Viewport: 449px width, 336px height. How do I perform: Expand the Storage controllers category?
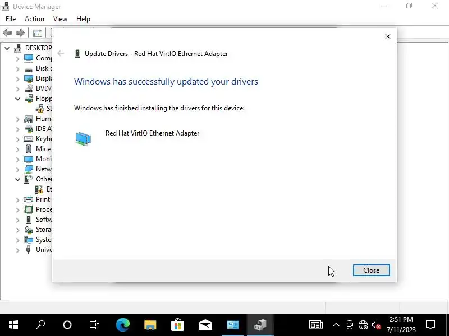18,230
